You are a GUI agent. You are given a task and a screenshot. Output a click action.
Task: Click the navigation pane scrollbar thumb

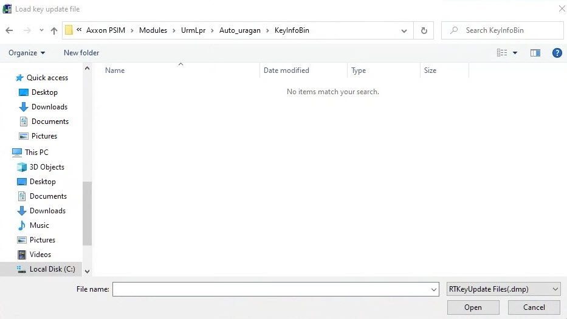point(87,214)
